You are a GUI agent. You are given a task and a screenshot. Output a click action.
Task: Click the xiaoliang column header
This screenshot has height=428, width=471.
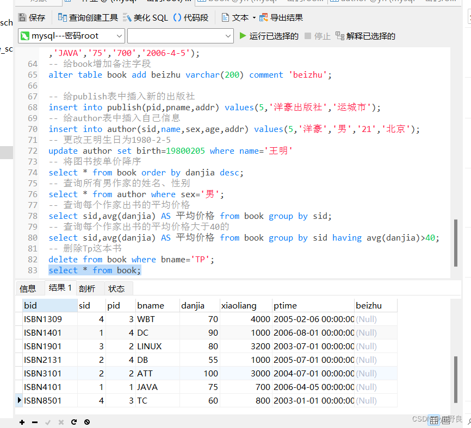click(246, 305)
